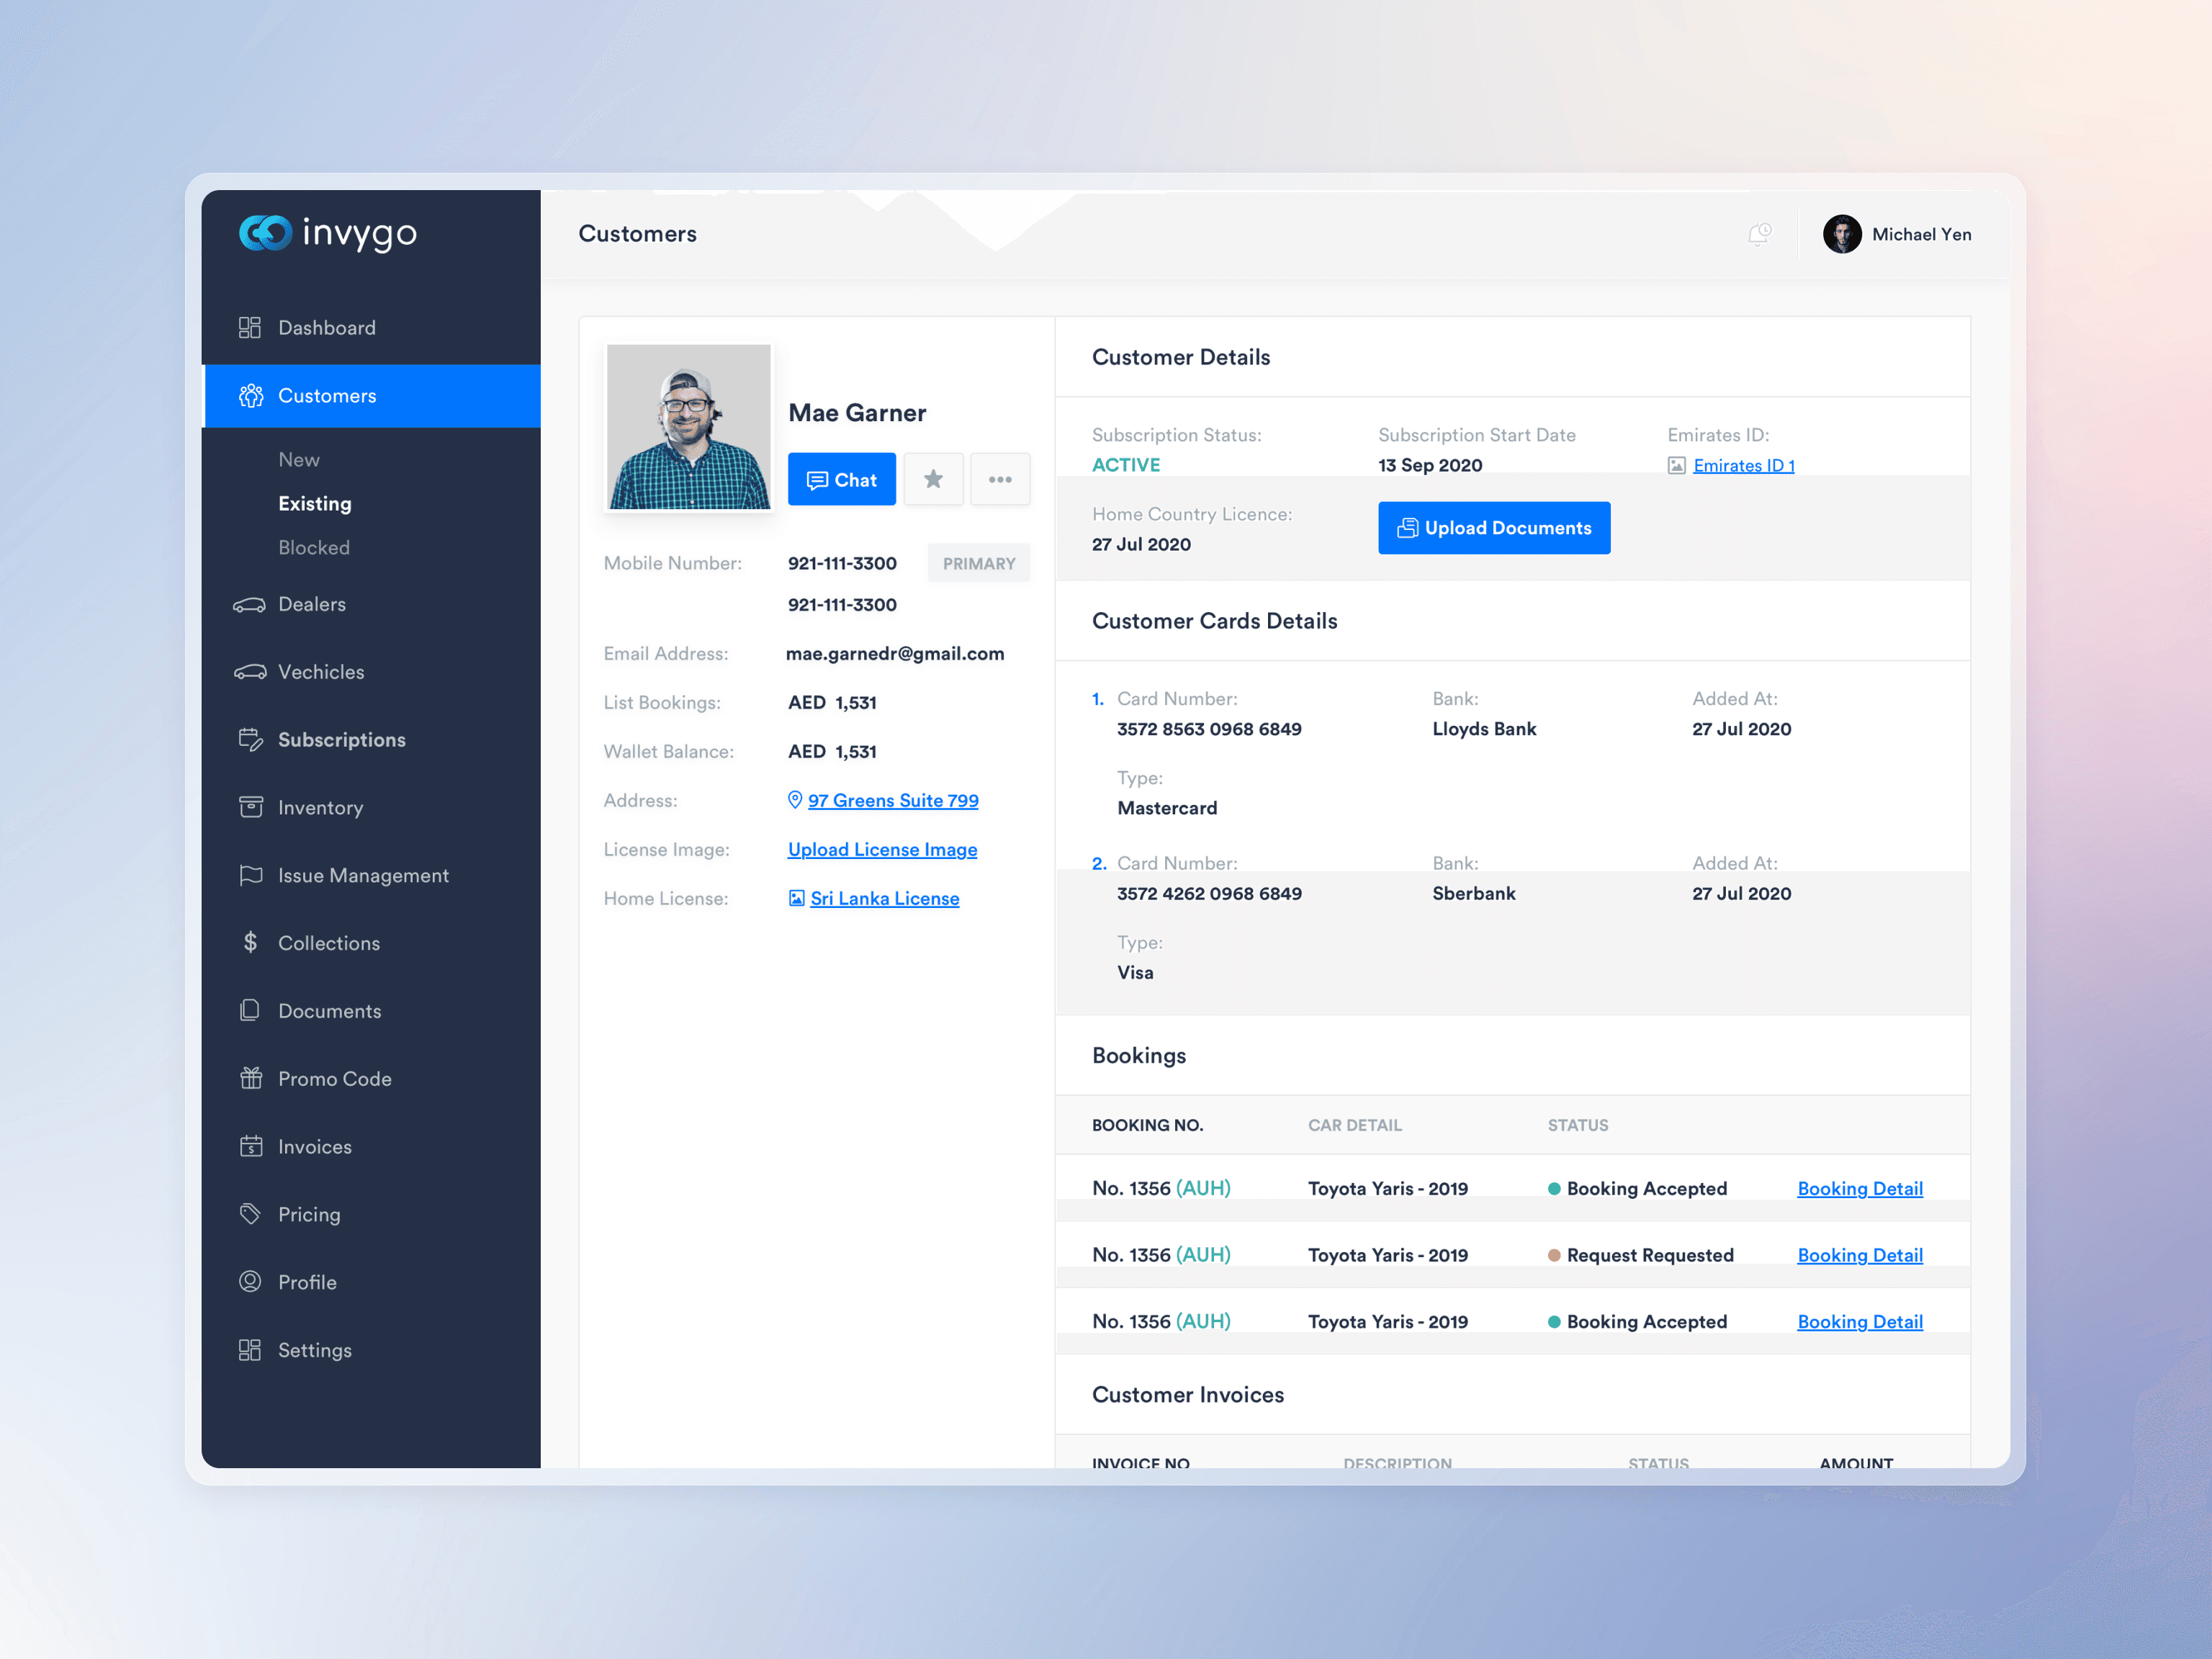Start a Chat with Mae Garner
Screen dimensions: 2212x1659
coord(841,479)
